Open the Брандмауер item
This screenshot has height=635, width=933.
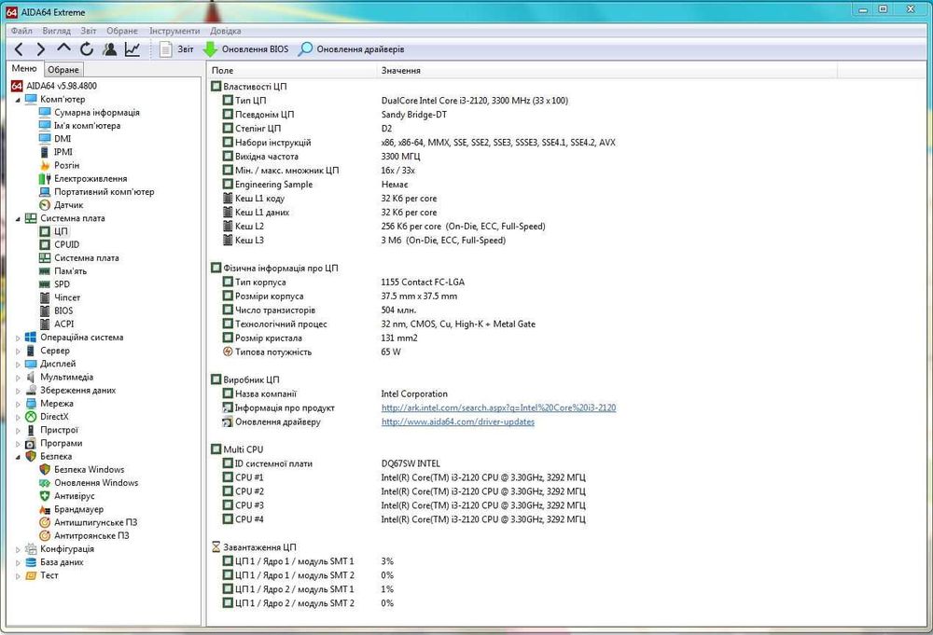78,509
